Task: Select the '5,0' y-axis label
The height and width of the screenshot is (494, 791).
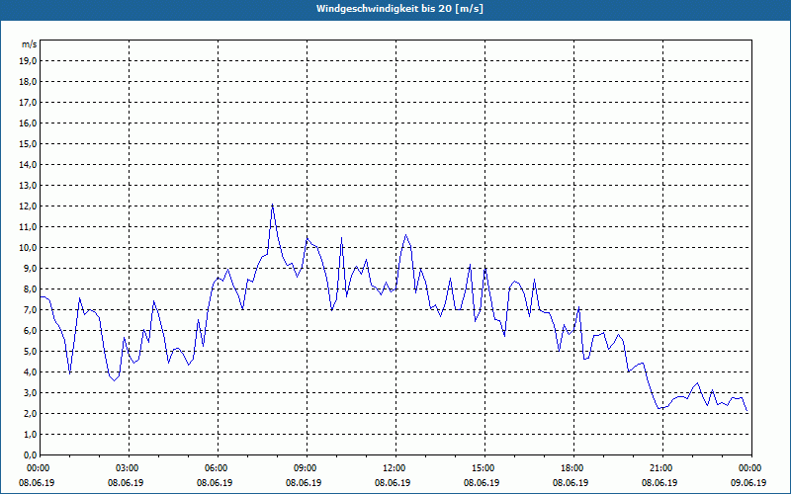Action: 31,352
